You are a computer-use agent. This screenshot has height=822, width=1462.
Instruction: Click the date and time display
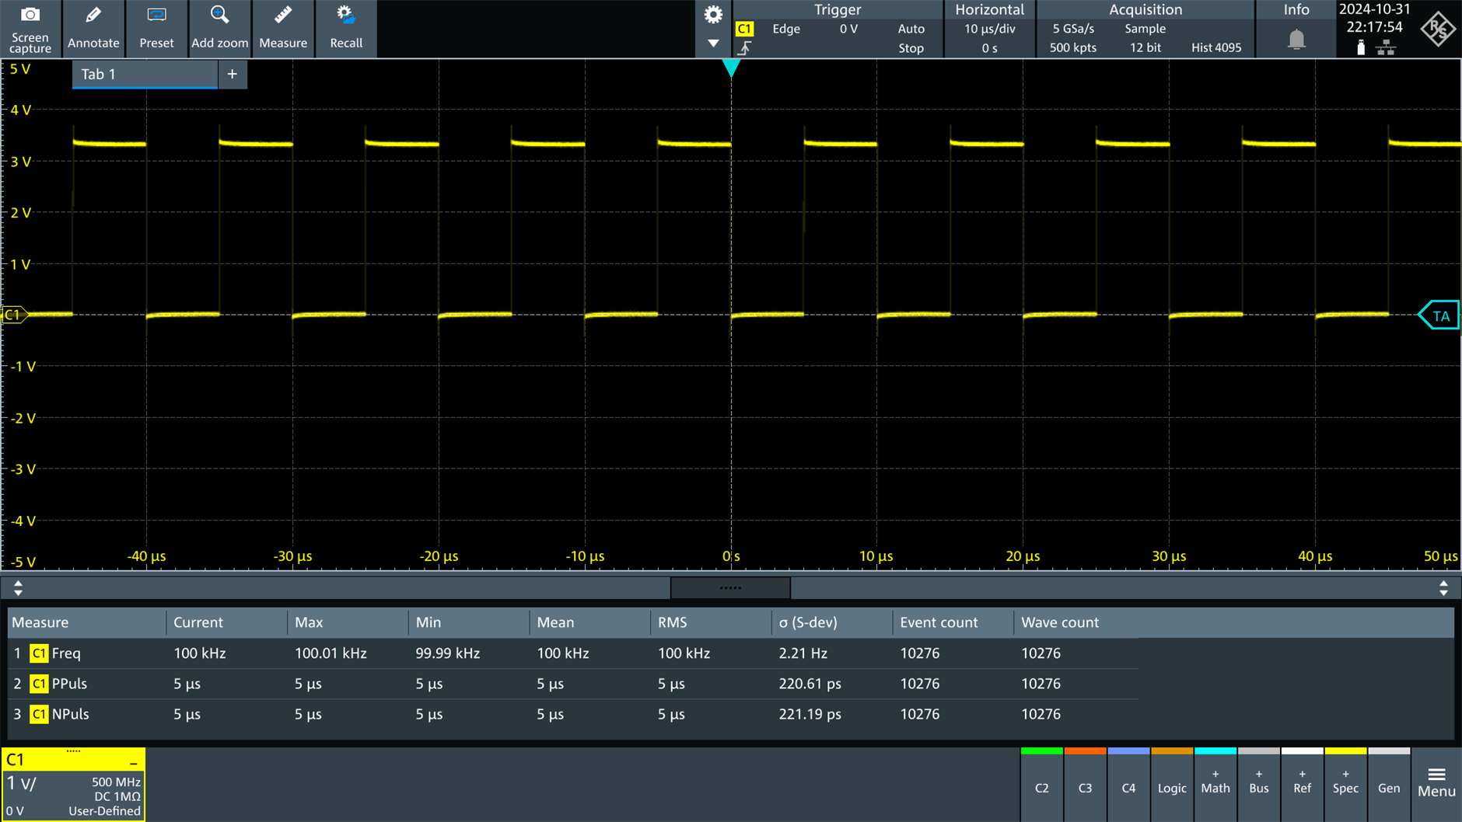click(1374, 18)
